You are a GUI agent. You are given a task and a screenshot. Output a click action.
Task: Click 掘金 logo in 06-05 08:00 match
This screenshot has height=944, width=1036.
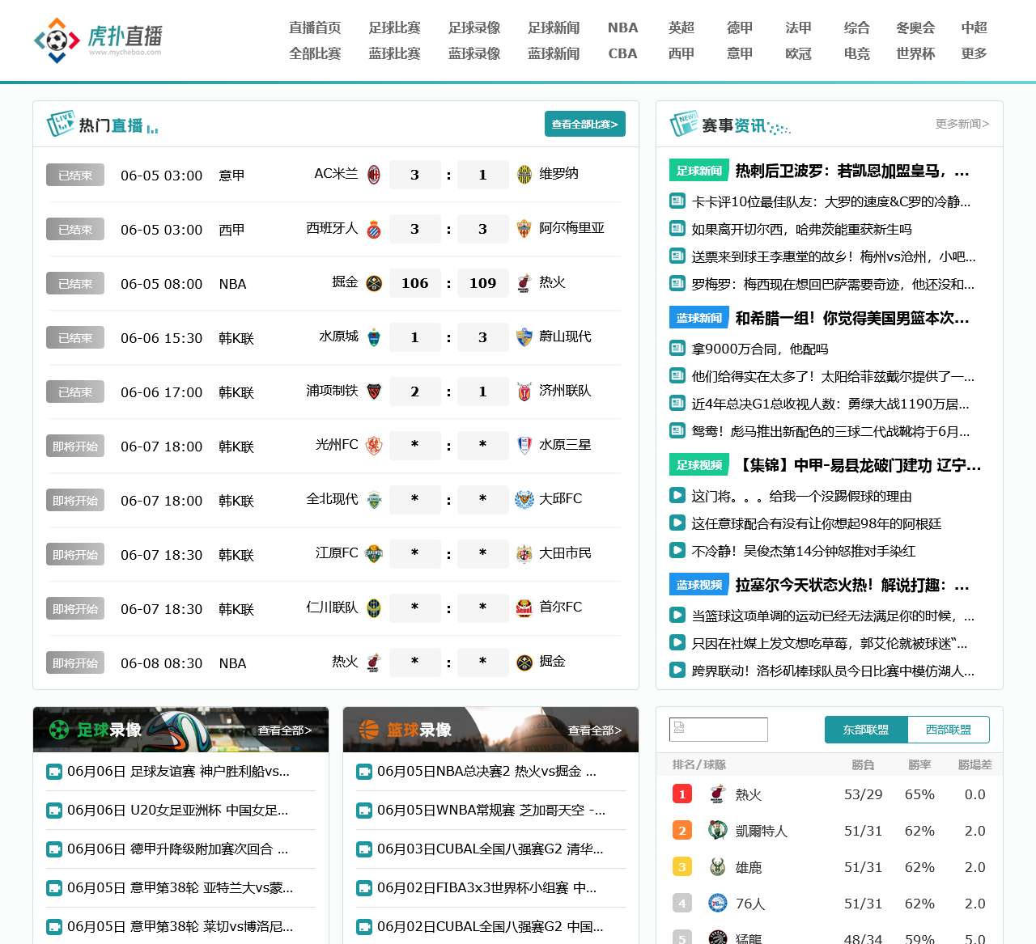tap(374, 282)
